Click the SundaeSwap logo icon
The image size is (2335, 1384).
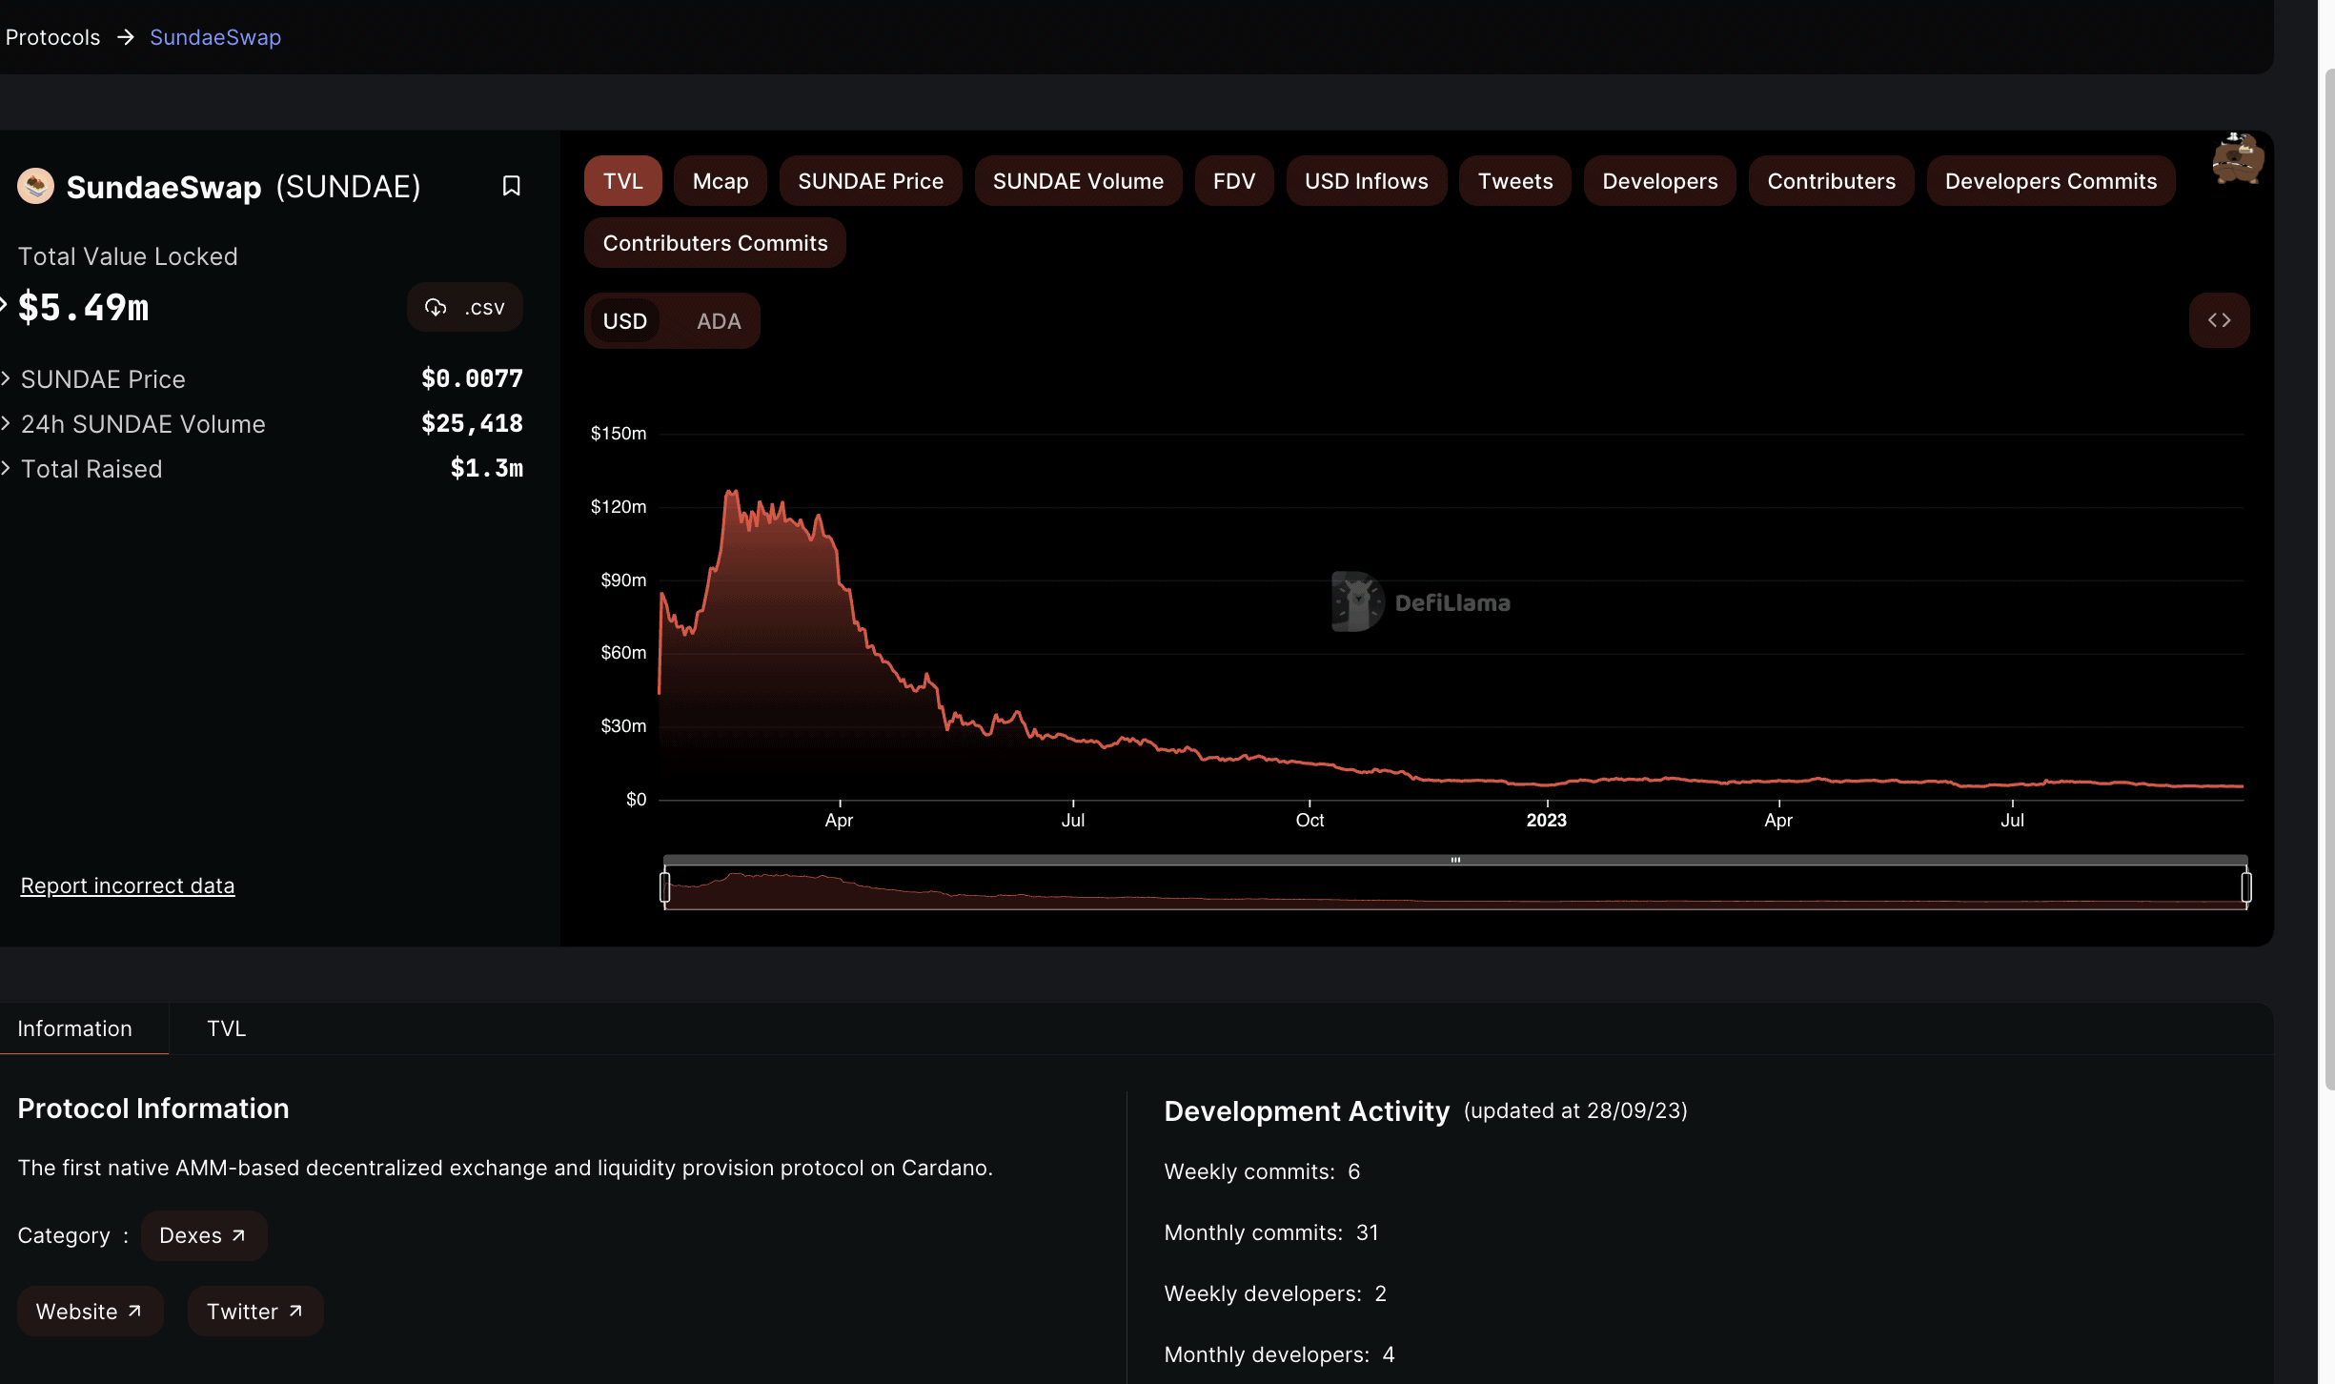point(35,186)
